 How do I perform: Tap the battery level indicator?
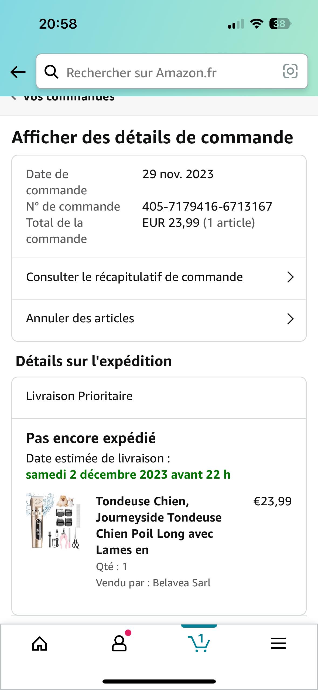click(280, 24)
